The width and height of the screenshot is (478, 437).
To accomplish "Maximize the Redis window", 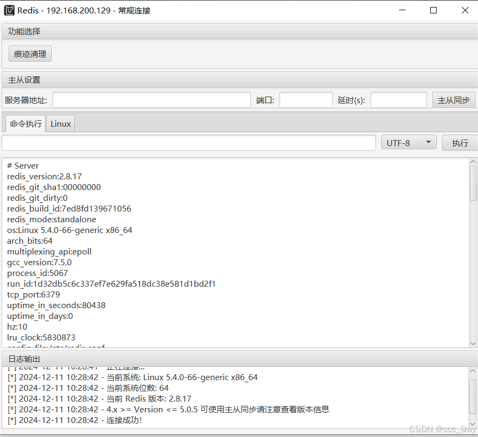I will tap(433, 10).
